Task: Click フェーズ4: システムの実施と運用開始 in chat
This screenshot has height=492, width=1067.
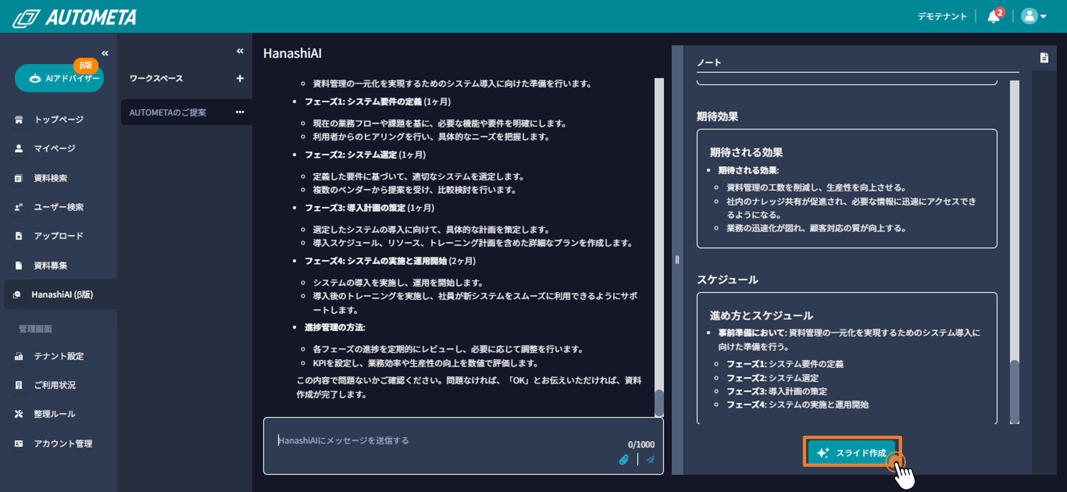Action: 376,261
